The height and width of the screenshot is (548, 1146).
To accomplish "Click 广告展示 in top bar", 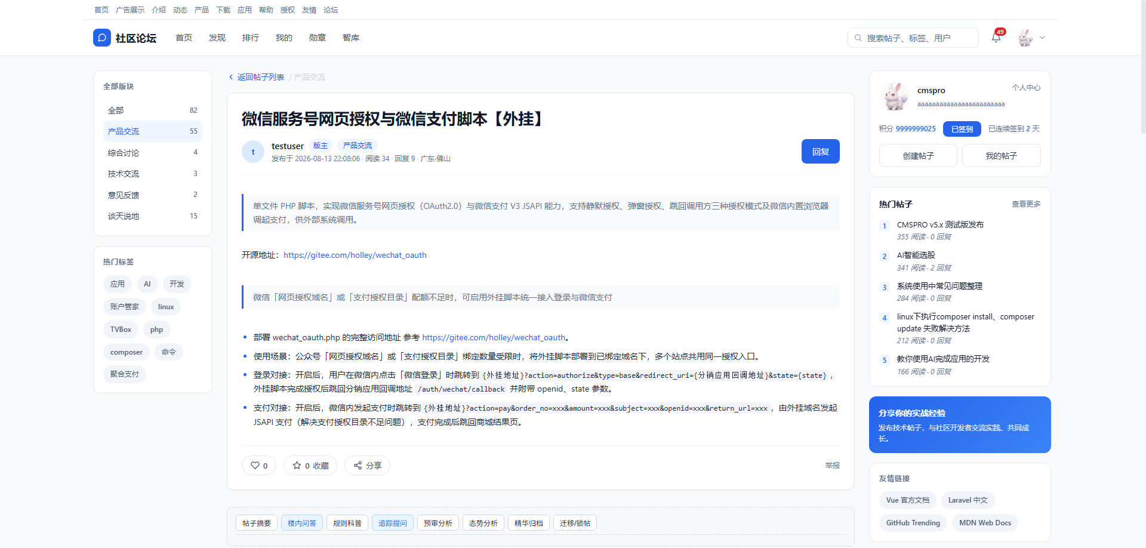I will tap(130, 10).
